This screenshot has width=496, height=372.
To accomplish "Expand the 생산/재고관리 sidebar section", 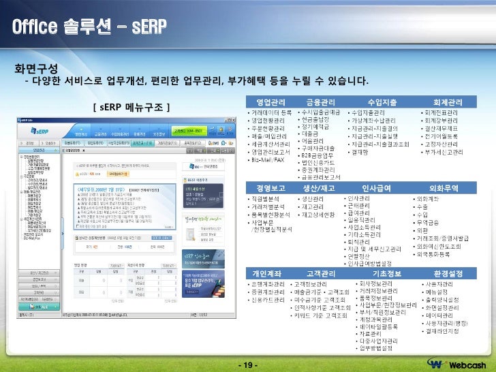I will pos(39,273).
